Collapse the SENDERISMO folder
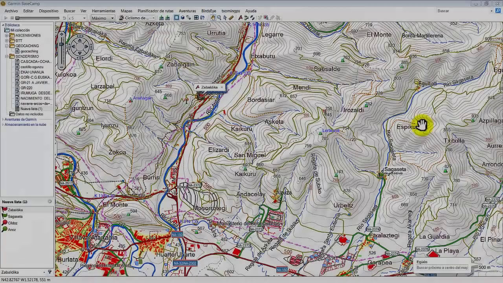 coord(7,56)
